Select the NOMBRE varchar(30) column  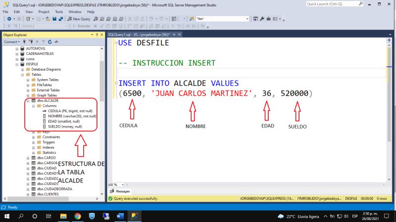click(69, 116)
